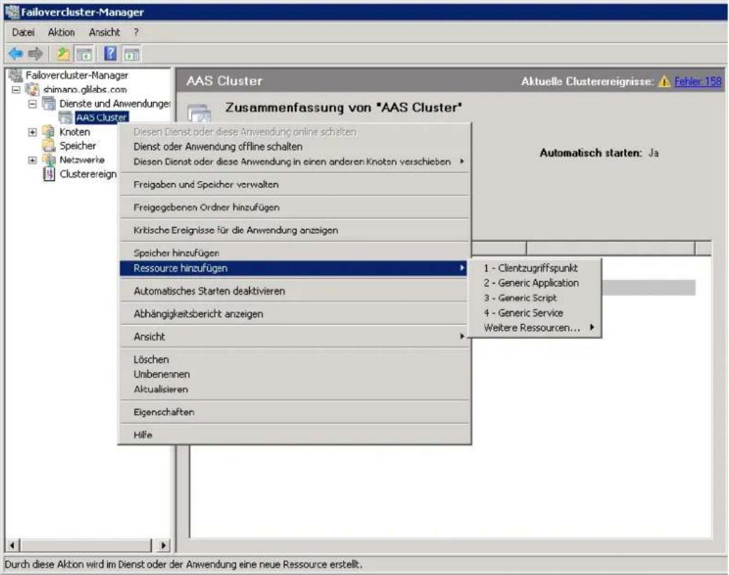
Task: Choose Umbenennen in the context menu
Action: [x=295, y=374]
